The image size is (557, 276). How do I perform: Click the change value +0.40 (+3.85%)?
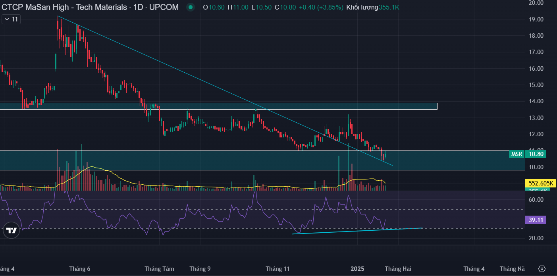321,7
